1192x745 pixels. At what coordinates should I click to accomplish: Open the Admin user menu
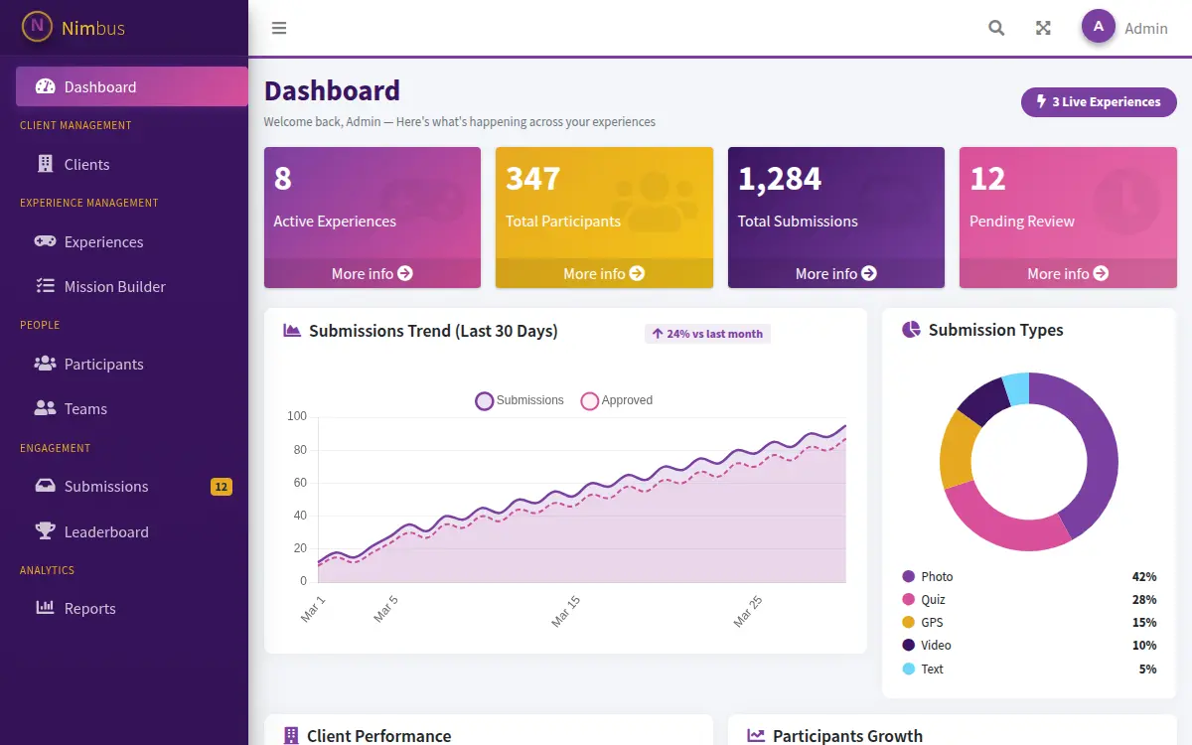(1125, 28)
